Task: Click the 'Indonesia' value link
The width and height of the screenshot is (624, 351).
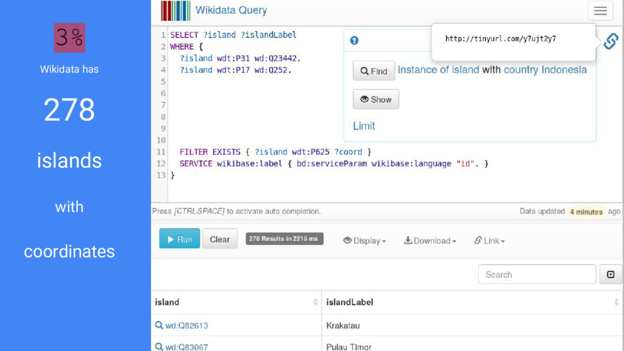Action: 564,69
